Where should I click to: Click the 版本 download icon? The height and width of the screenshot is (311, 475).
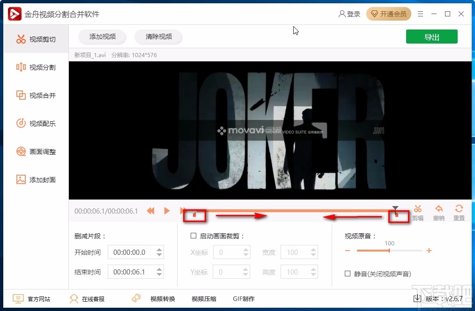pos(417,298)
